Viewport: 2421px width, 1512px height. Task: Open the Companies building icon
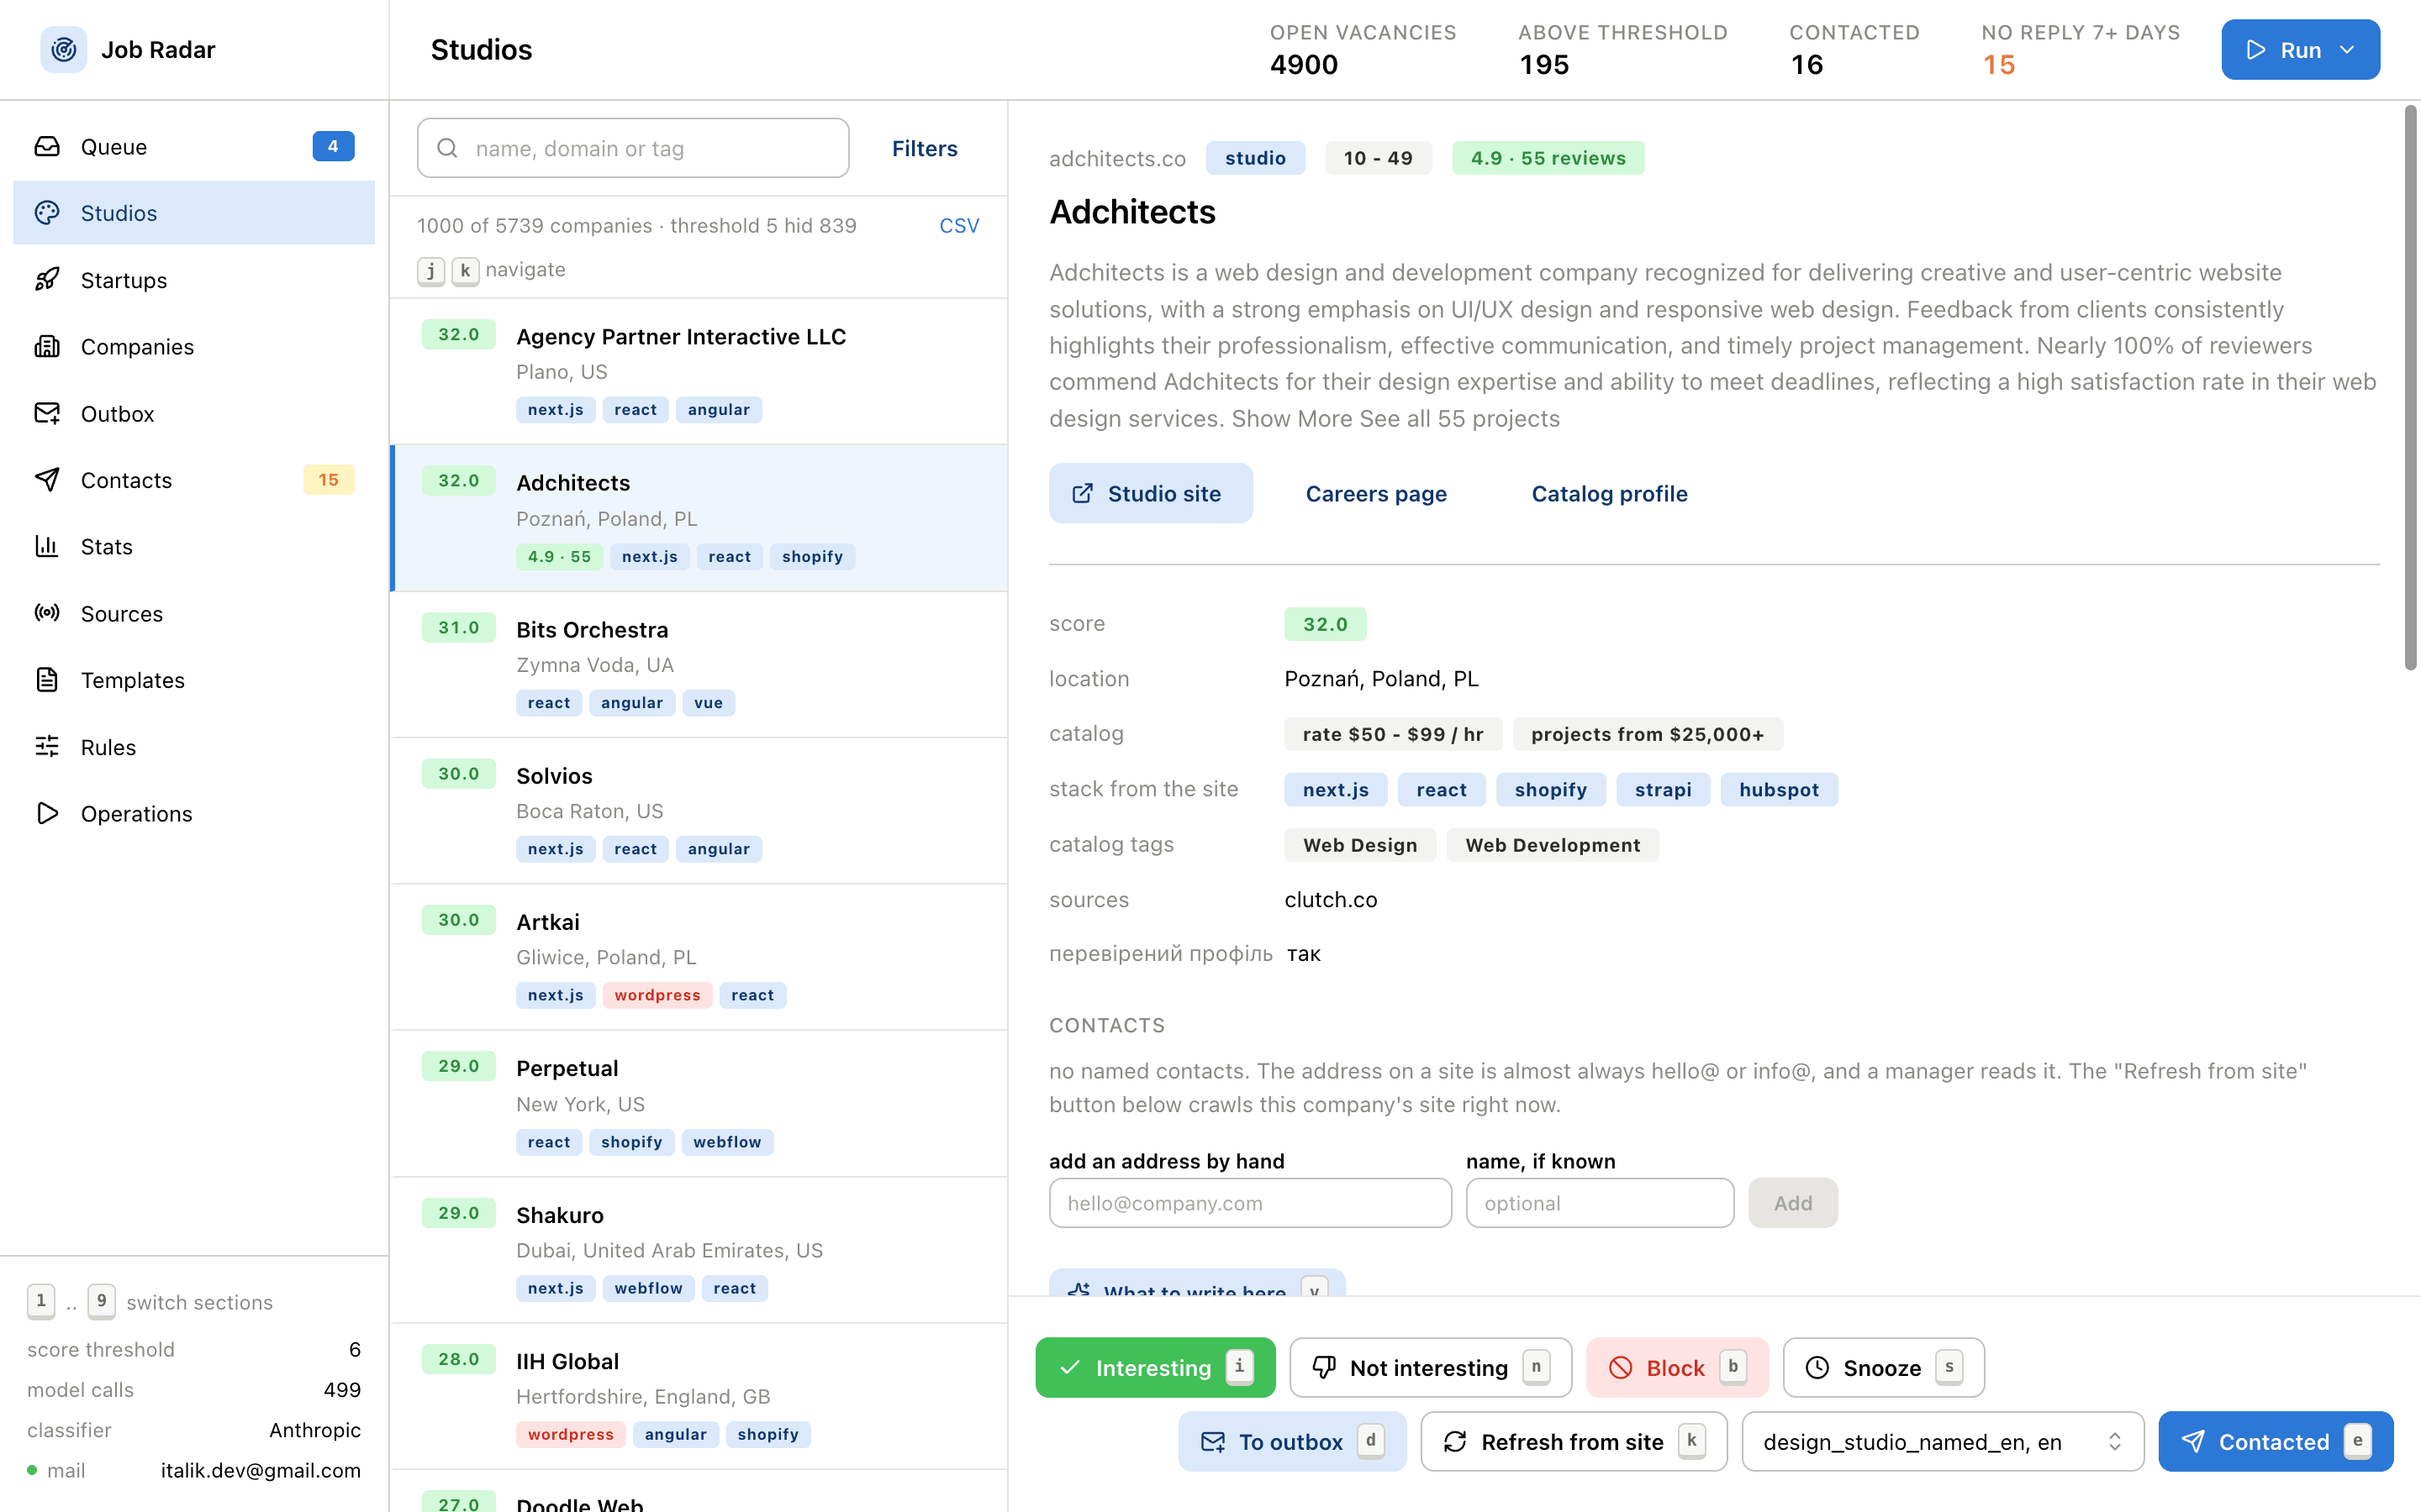(x=47, y=347)
